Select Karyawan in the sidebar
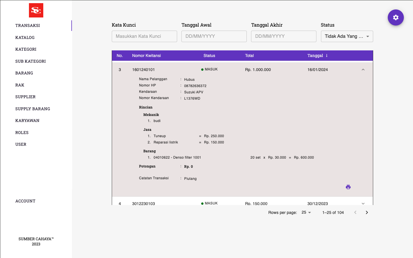 coord(28,121)
